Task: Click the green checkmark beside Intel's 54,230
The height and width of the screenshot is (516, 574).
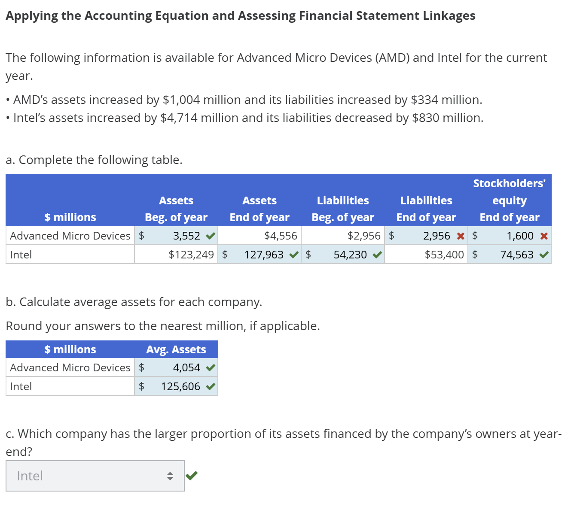Action: 376,254
